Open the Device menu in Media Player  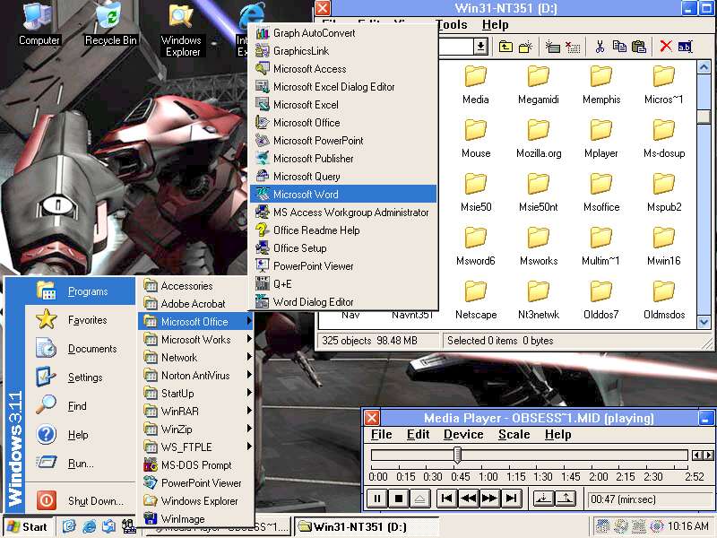[x=463, y=434]
